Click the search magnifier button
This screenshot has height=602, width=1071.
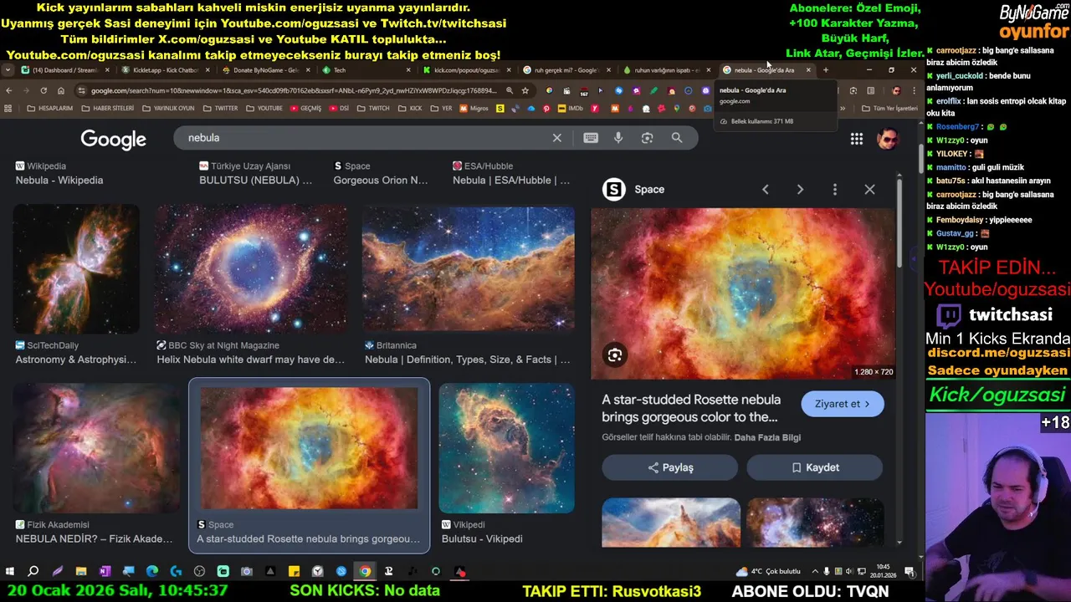[677, 138]
